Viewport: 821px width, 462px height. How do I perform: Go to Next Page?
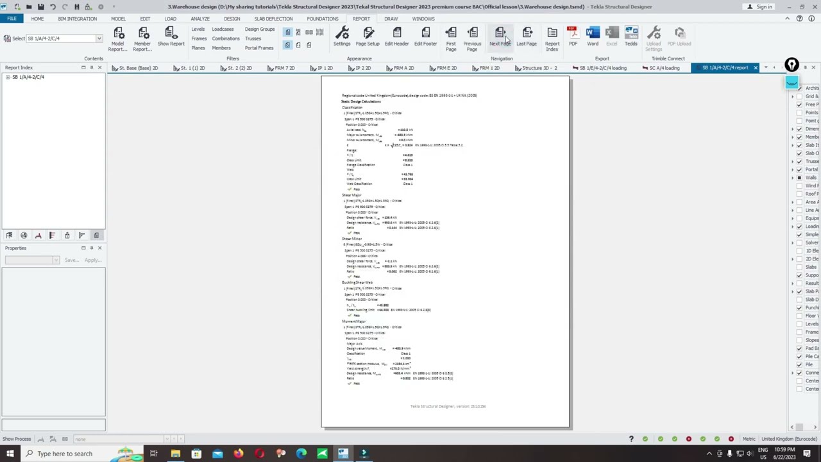500,37
